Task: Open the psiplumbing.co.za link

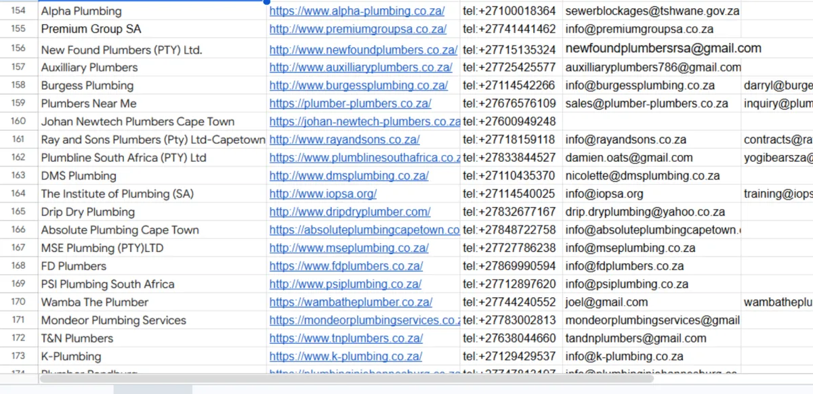Action: click(x=346, y=284)
